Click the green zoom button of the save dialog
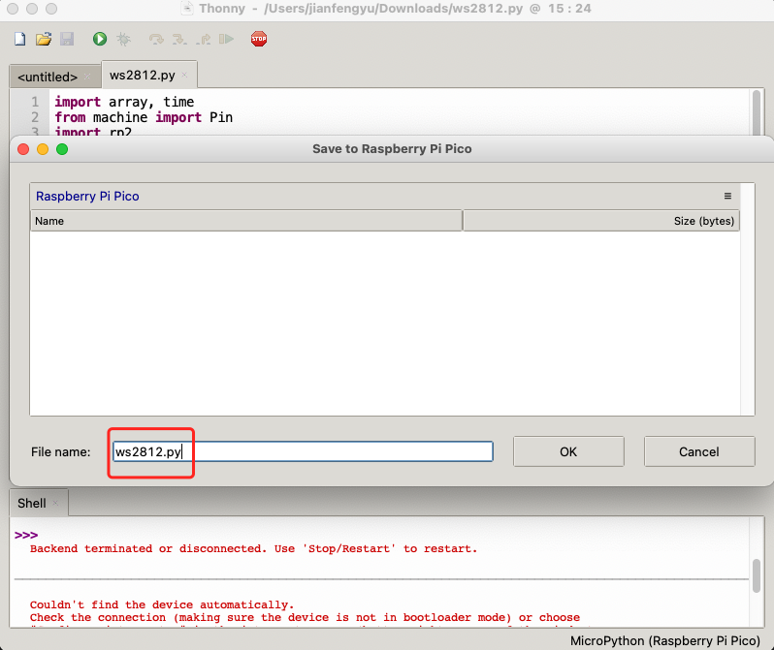Viewport: 774px width, 650px height. click(62, 149)
